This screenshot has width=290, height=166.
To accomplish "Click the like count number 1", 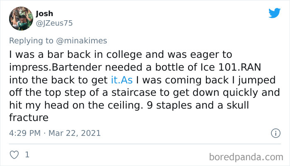I will (x=27, y=154).
